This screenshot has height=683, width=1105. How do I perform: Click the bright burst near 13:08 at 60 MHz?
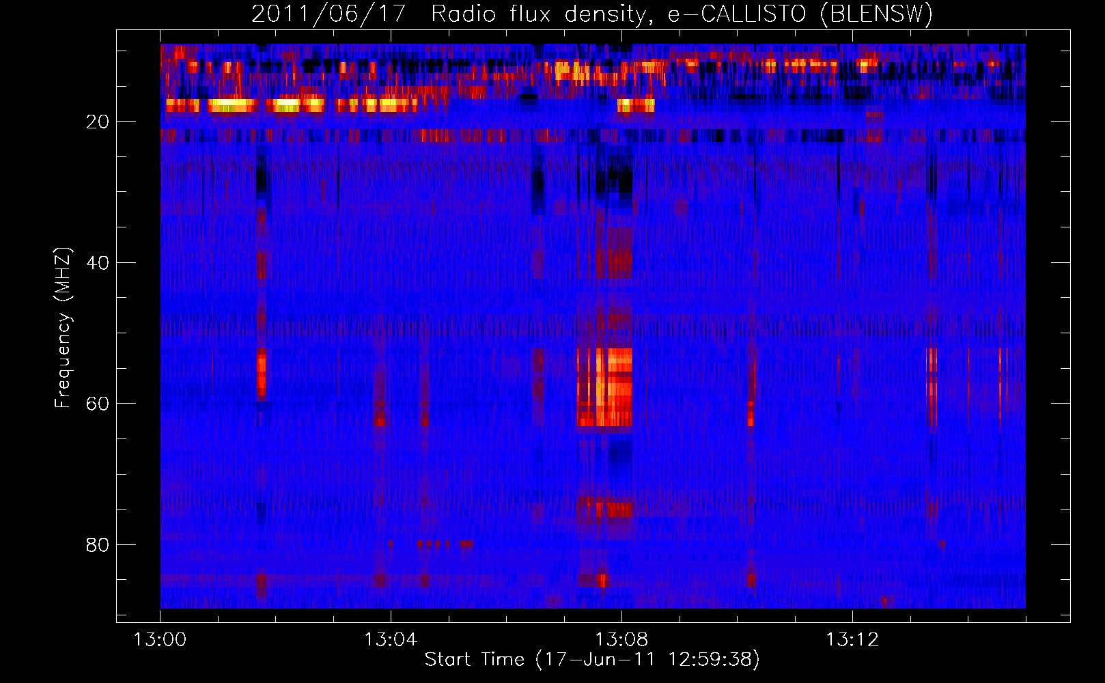[x=604, y=387]
